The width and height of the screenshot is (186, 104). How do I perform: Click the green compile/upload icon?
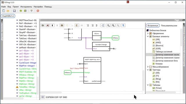(25, 11)
